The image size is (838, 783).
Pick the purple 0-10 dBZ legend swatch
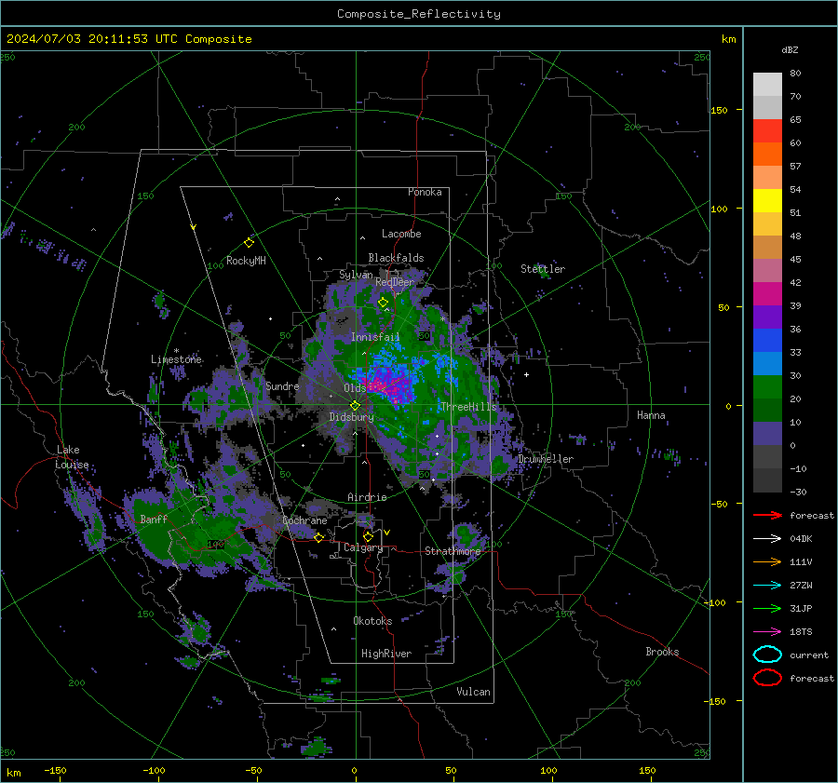767,433
